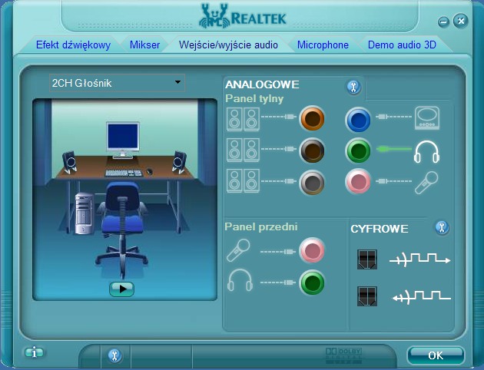Image resolution: width=484 pixels, height=370 pixels.
Task: Click the line-in device icon beside blue jack
Action: point(427,118)
